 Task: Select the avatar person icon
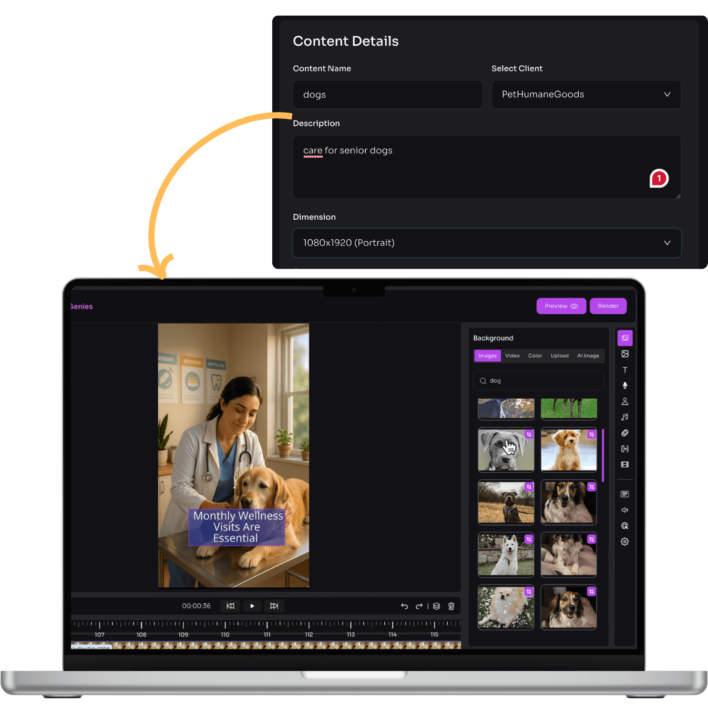(625, 401)
